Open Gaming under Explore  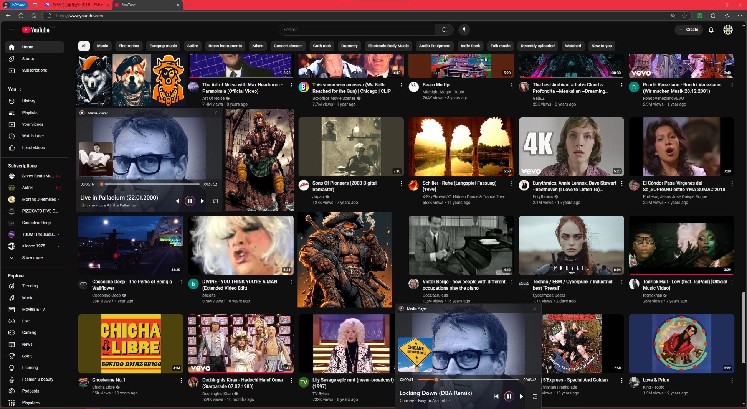click(x=34, y=333)
